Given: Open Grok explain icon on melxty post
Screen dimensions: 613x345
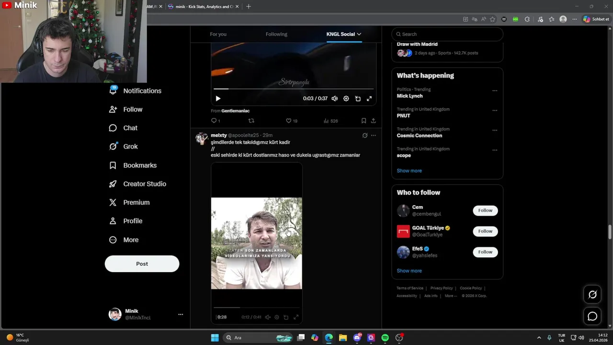Looking at the screenshot, I should [365, 136].
